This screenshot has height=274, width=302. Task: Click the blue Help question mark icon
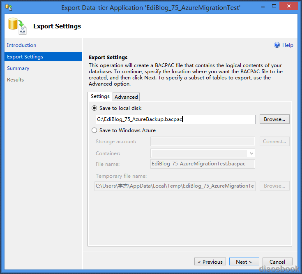[277, 45]
